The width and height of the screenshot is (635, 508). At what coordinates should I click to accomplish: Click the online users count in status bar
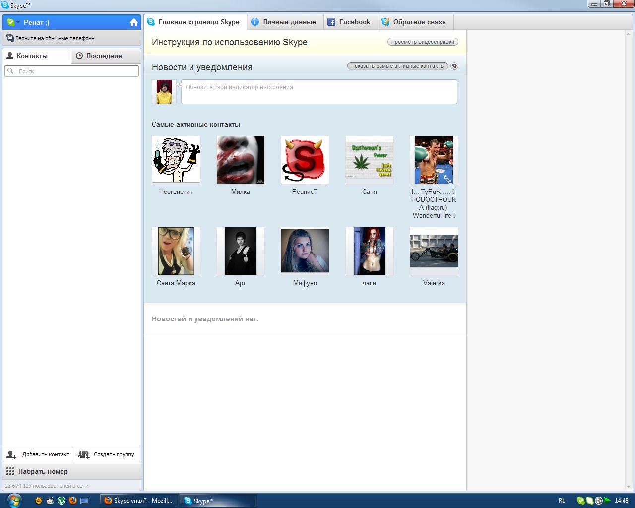click(x=47, y=486)
